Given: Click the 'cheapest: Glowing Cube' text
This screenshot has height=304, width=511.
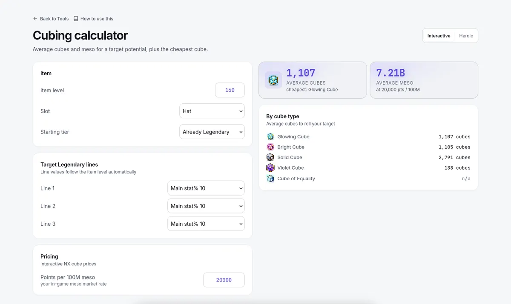Looking at the screenshot, I should [x=312, y=90].
